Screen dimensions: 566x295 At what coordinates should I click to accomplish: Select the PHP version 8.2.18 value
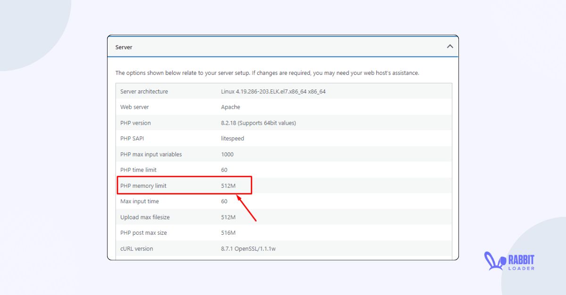pyautogui.click(x=257, y=123)
